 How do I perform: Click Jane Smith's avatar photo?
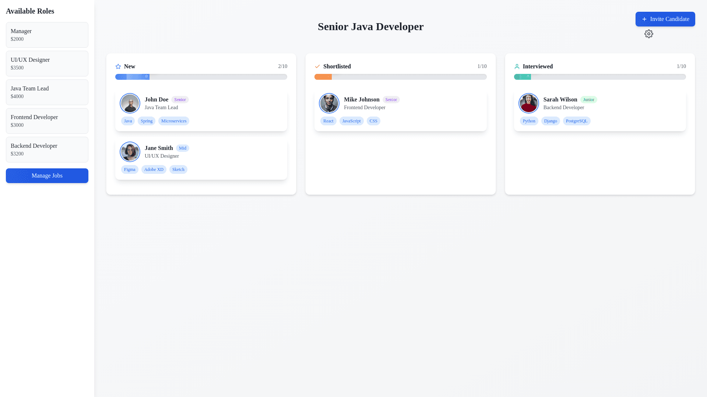(130, 152)
